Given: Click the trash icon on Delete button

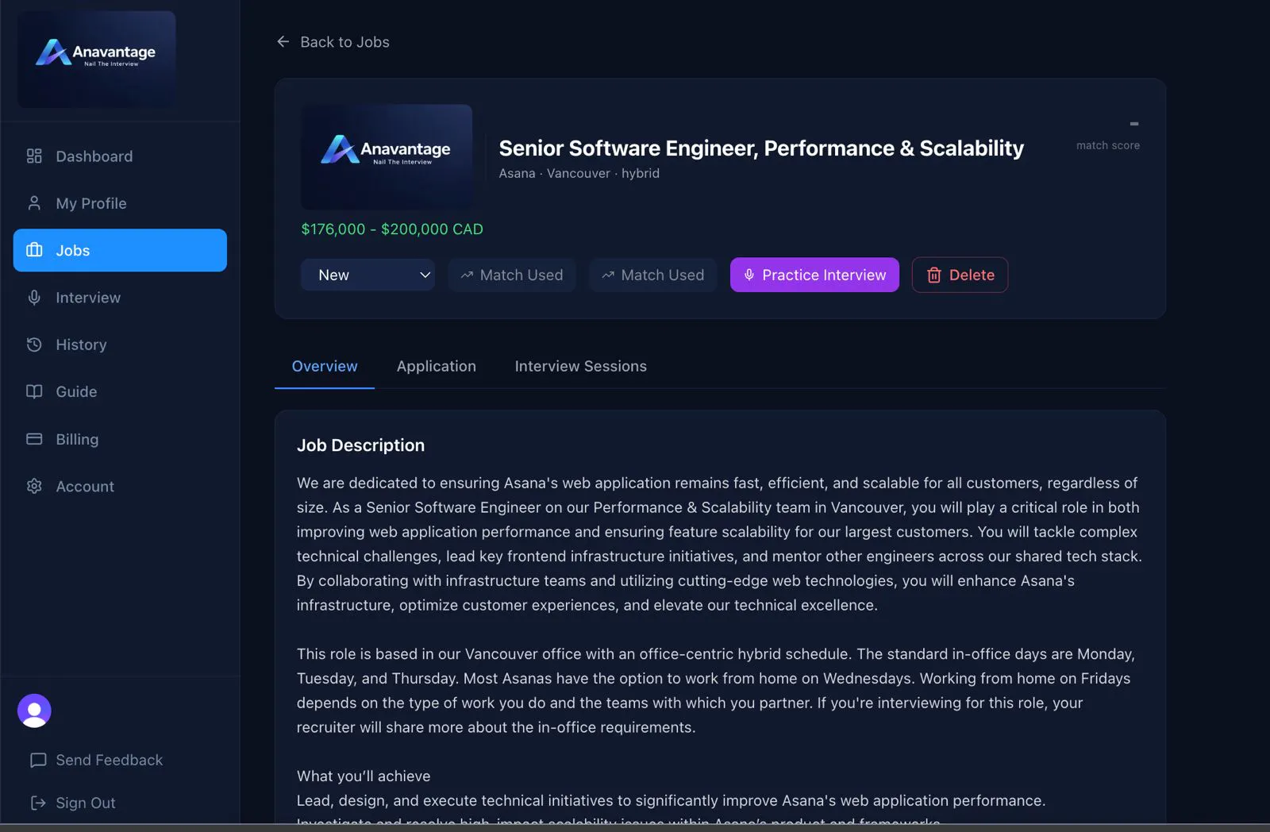Looking at the screenshot, I should pos(934,275).
